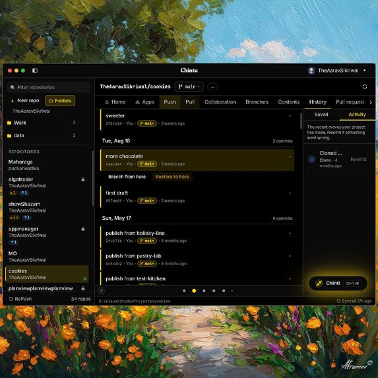This screenshot has height=378, width=378.
Task: Open the Home tab with house icon
Action: pyautogui.click(x=115, y=102)
